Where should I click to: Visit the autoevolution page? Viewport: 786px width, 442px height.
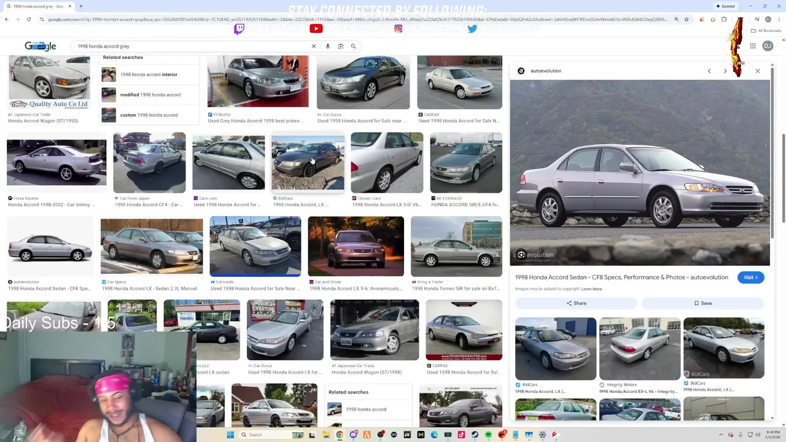750,277
